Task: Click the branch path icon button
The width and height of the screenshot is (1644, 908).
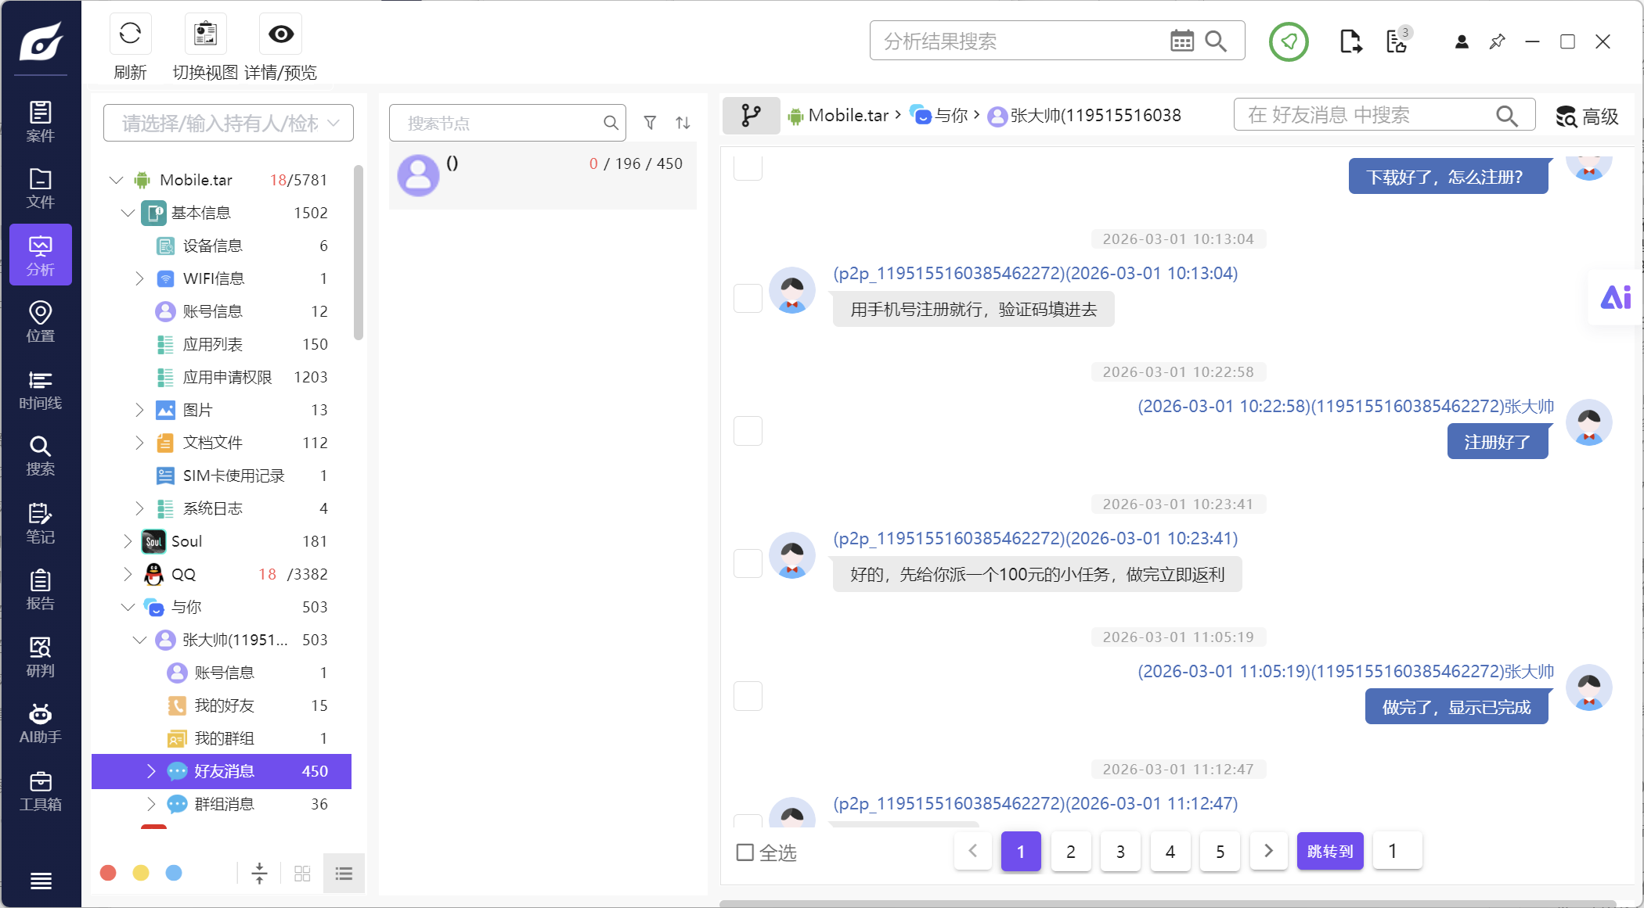Action: (751, 116)
